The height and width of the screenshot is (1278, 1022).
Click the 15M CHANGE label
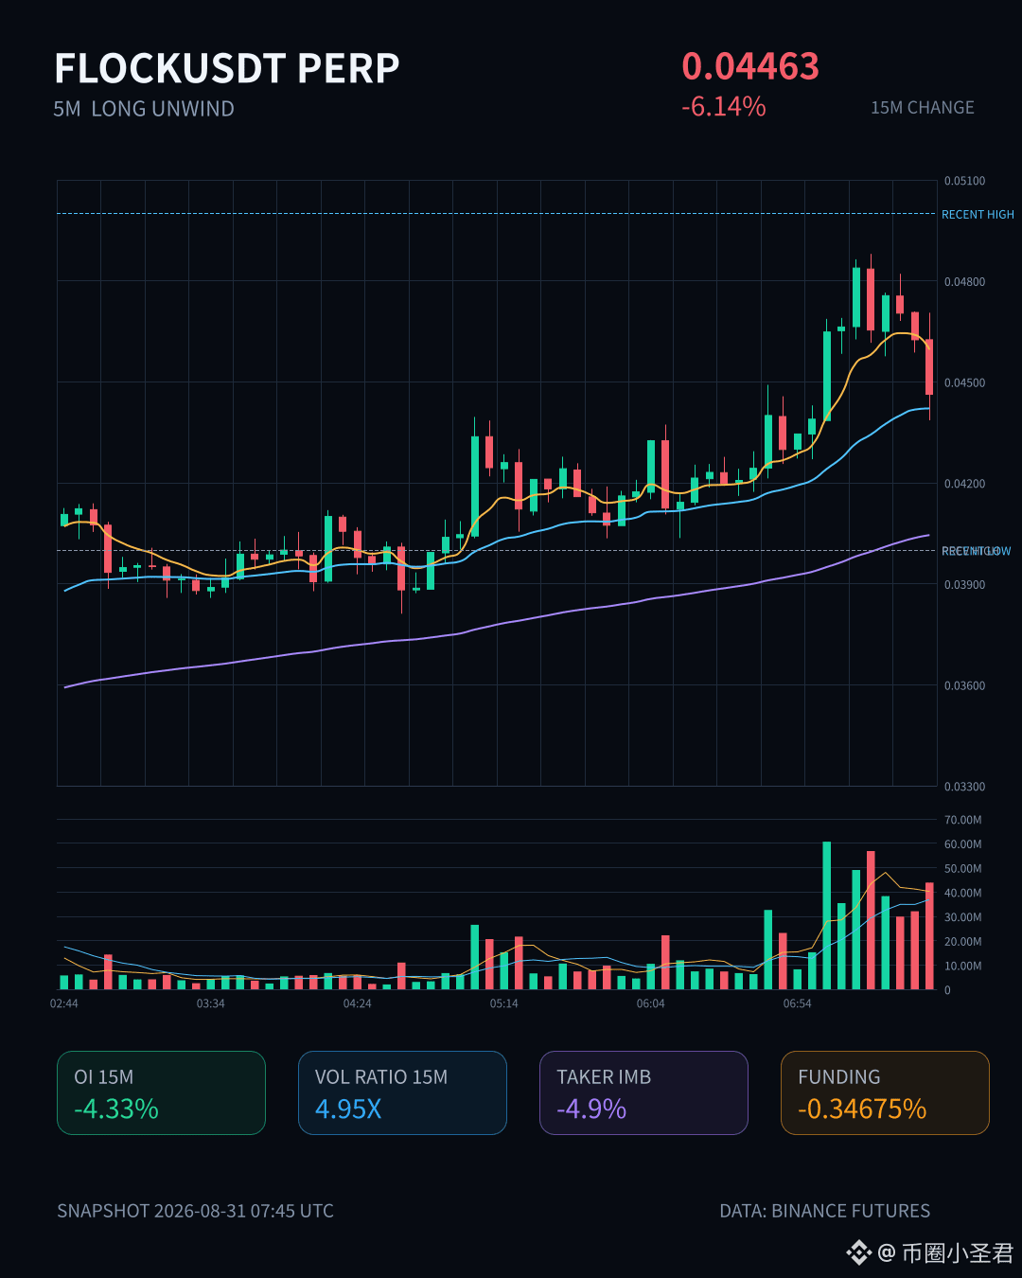(923, 108)
